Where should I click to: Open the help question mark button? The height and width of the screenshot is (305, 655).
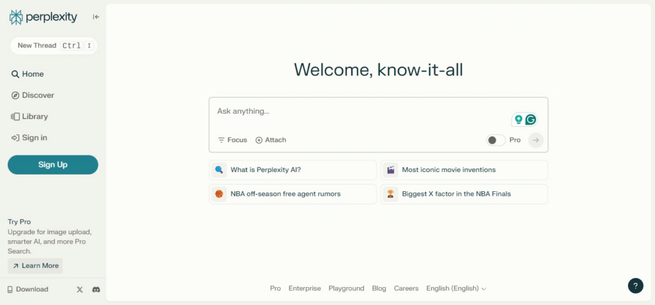click(x=635, y=286)
